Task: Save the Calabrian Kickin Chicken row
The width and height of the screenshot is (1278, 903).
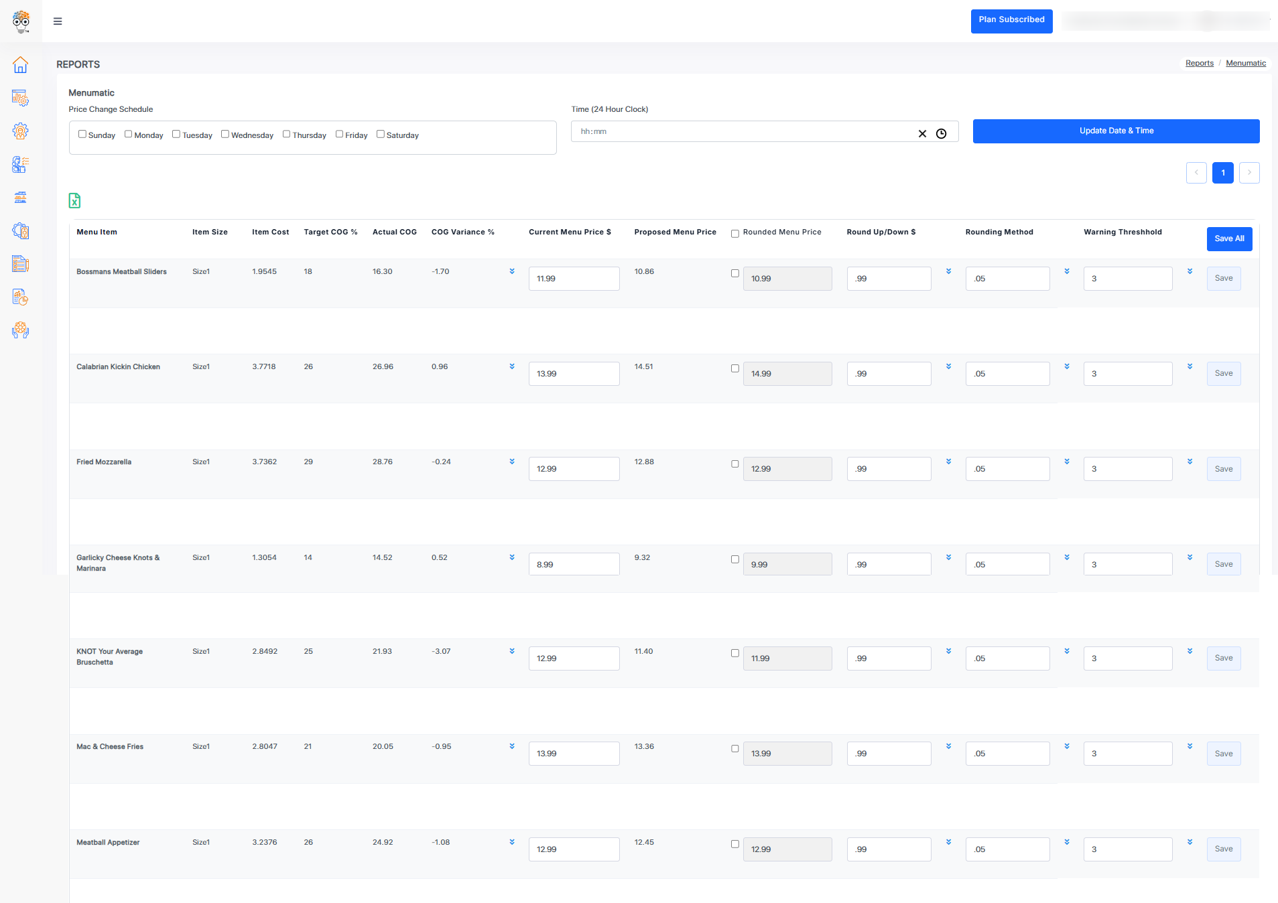Action: (x=1223, y=374)
